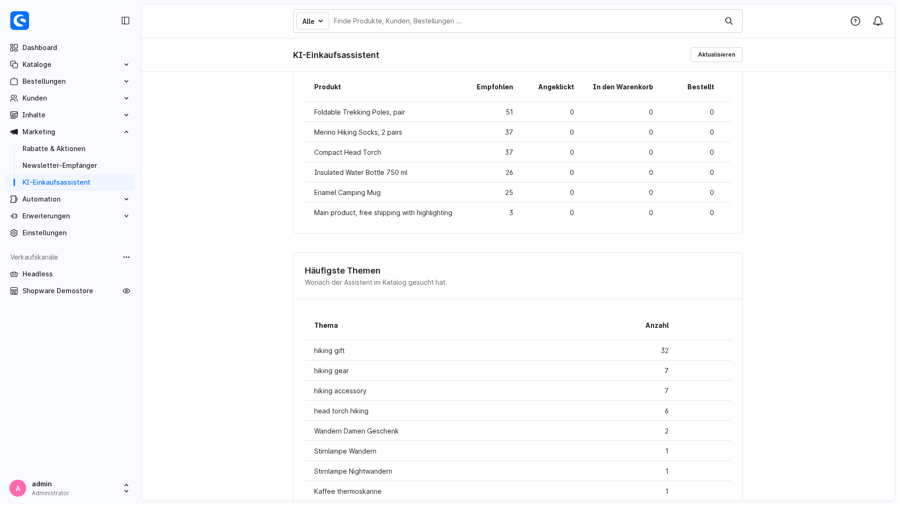899x505 pixels.
Task: Open the admin user menu chevron
Action: click(126, 488)
